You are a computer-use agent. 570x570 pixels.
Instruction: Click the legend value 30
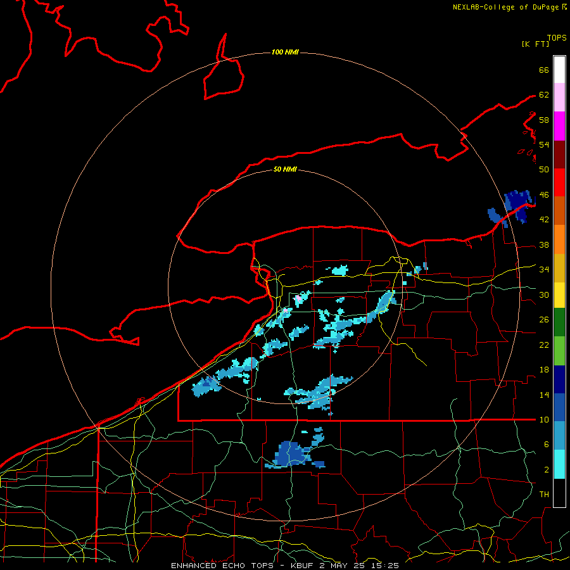coord(544,294)
